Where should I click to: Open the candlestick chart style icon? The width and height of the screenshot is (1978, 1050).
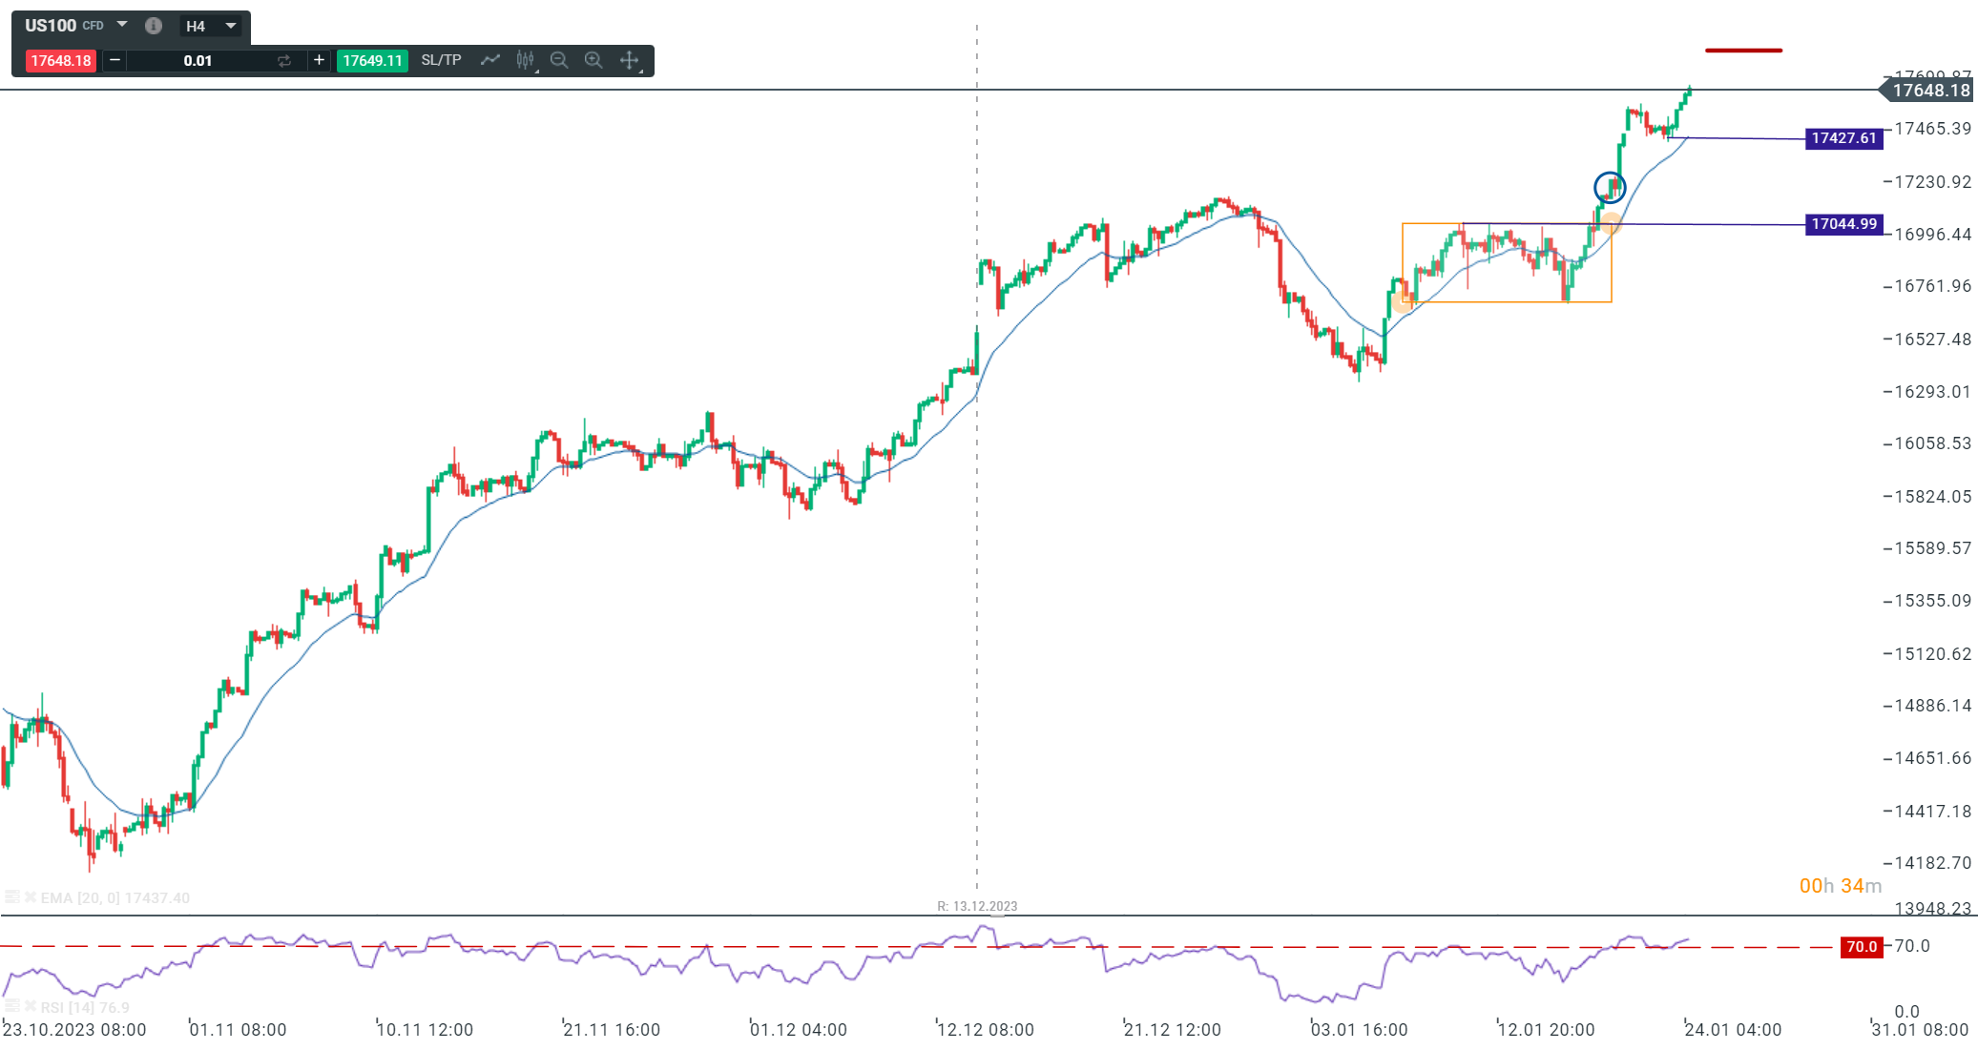click(524, 59)
